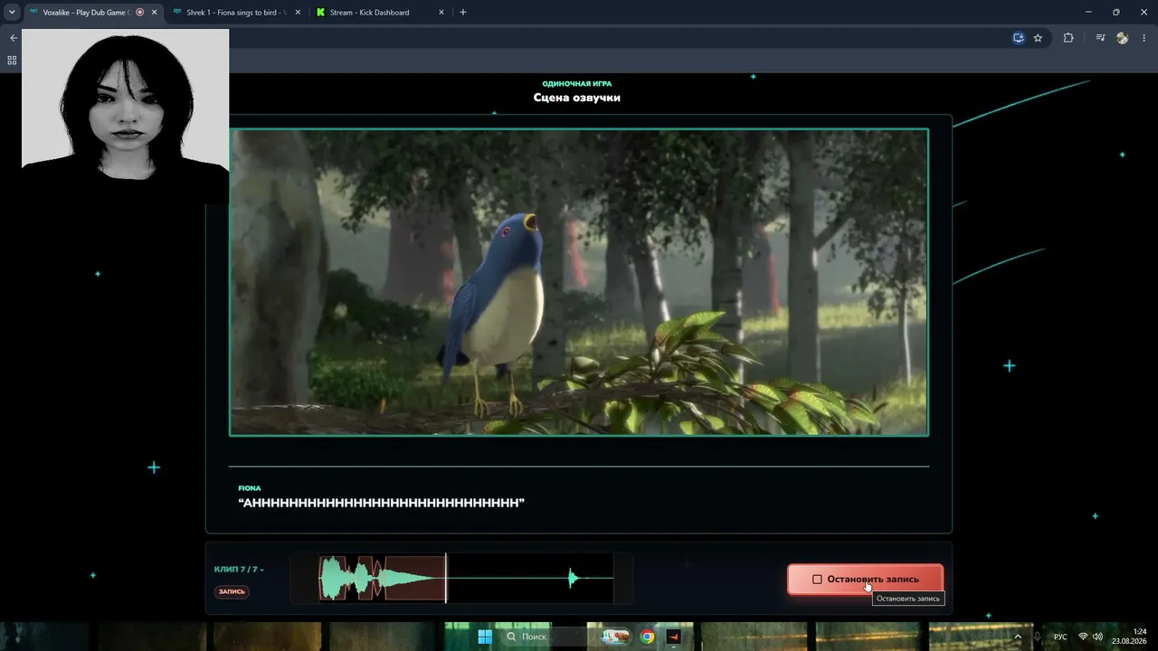The image size is (1158, 651).
Task: Close the Voxalike browser tab
Action: 155,13
